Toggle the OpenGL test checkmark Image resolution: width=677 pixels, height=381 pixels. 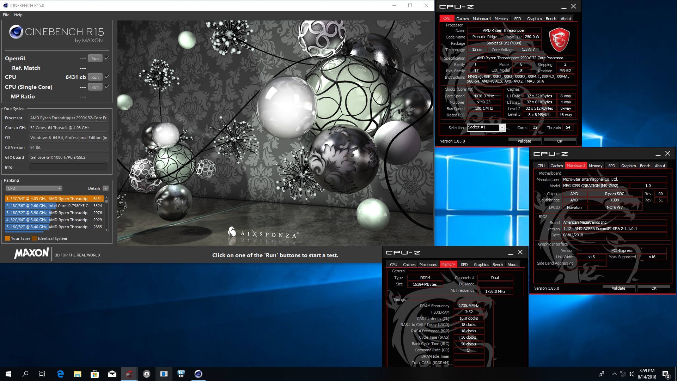[107, 58]
